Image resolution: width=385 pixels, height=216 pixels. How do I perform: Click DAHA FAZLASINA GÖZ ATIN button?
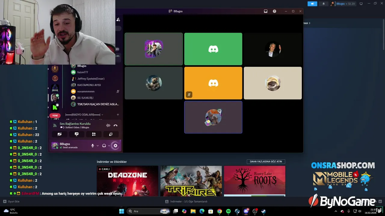coord(266,161)
